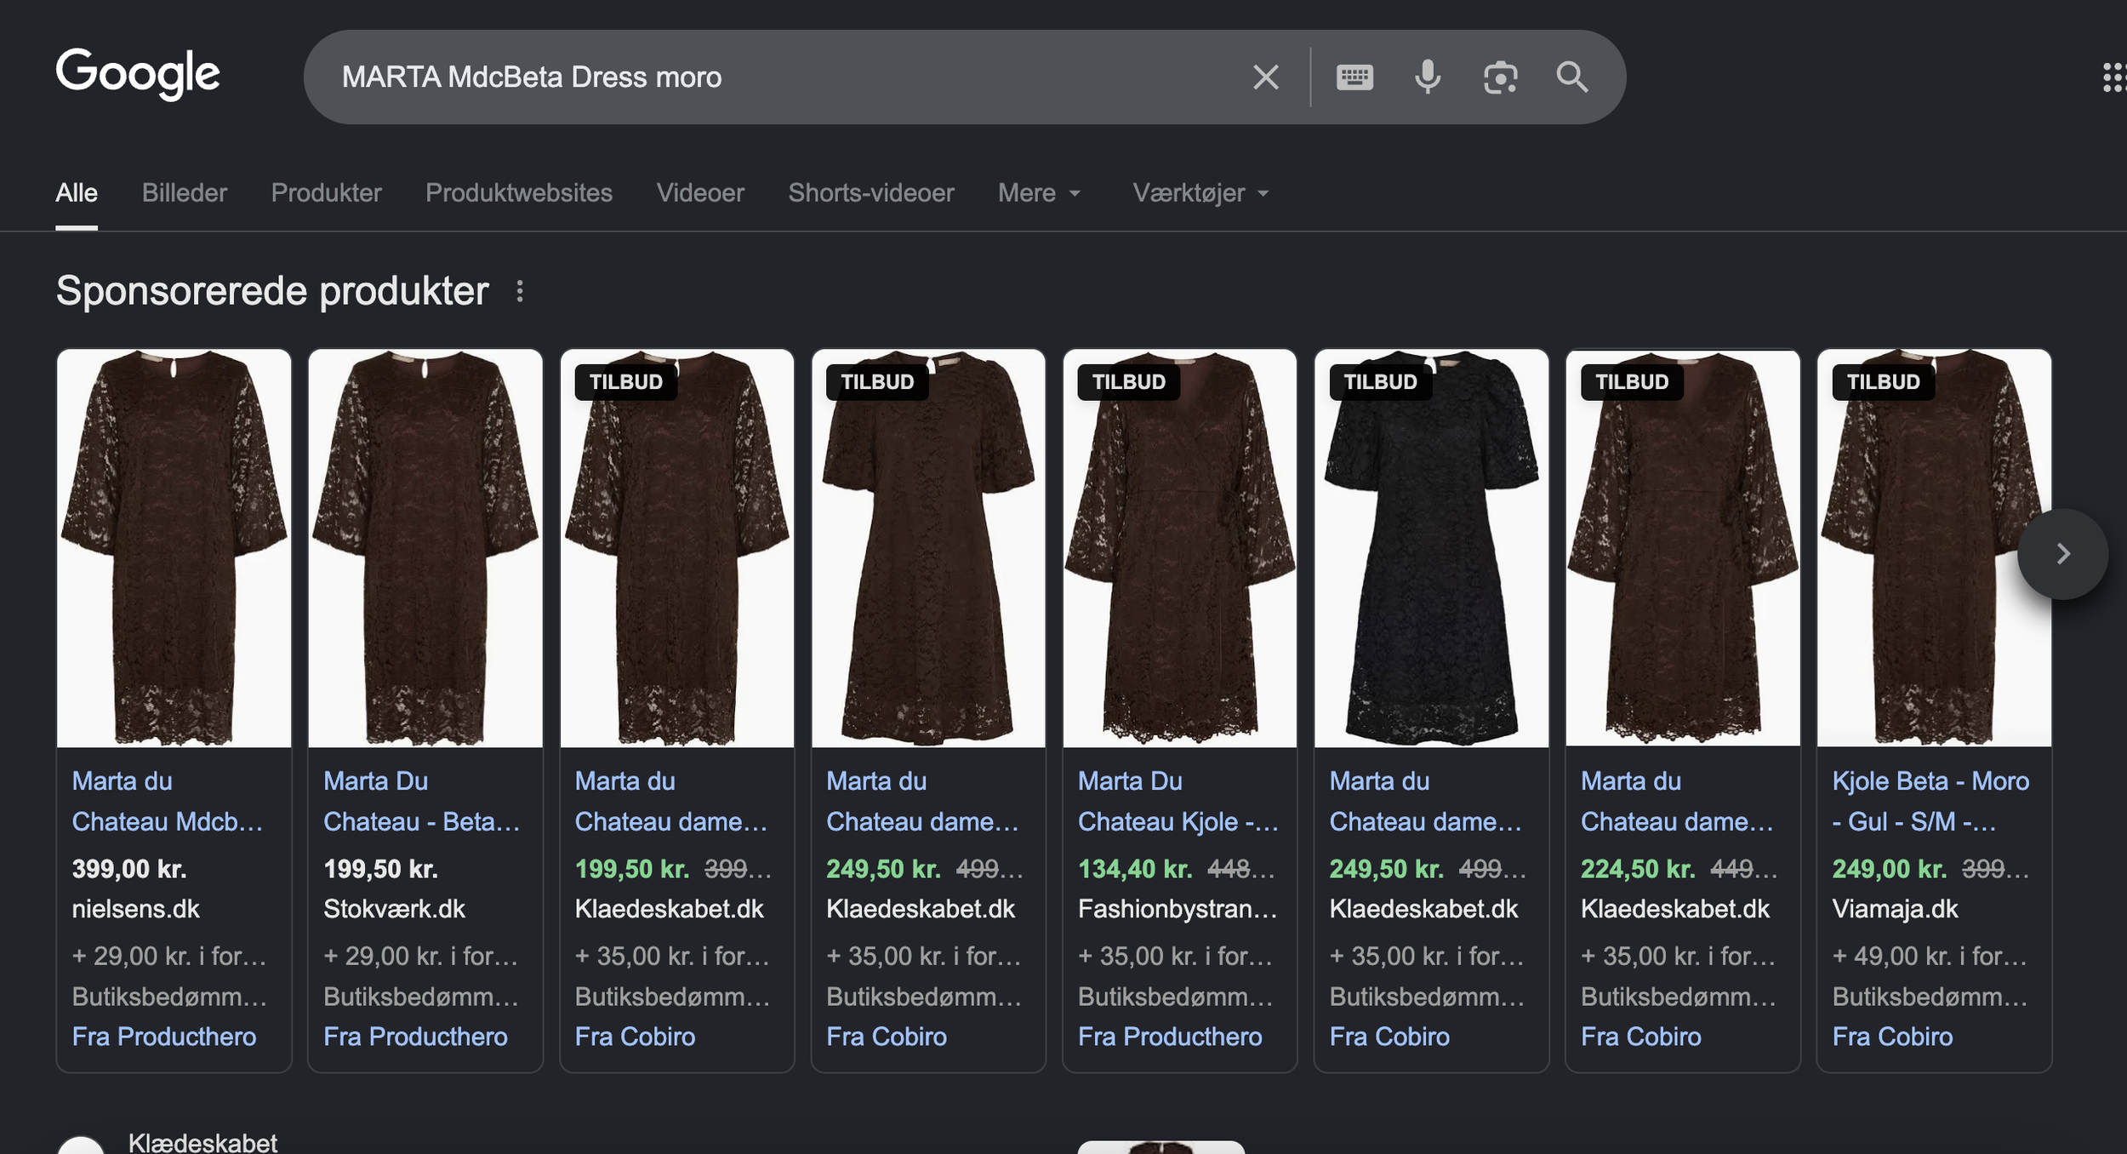The height and width of the screenshot is (1154, 2127).
Task: Click Fra Producthero under nielsens.dk
Action: click(164, 1037)
